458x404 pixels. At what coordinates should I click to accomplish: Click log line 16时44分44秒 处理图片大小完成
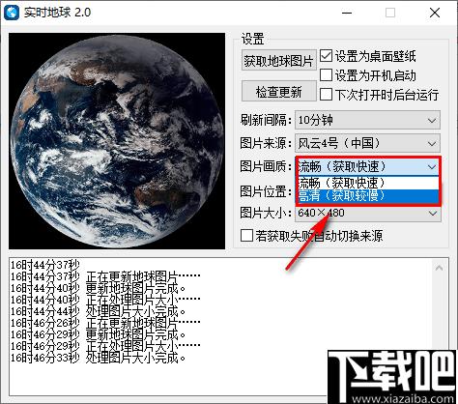[99, 311]
